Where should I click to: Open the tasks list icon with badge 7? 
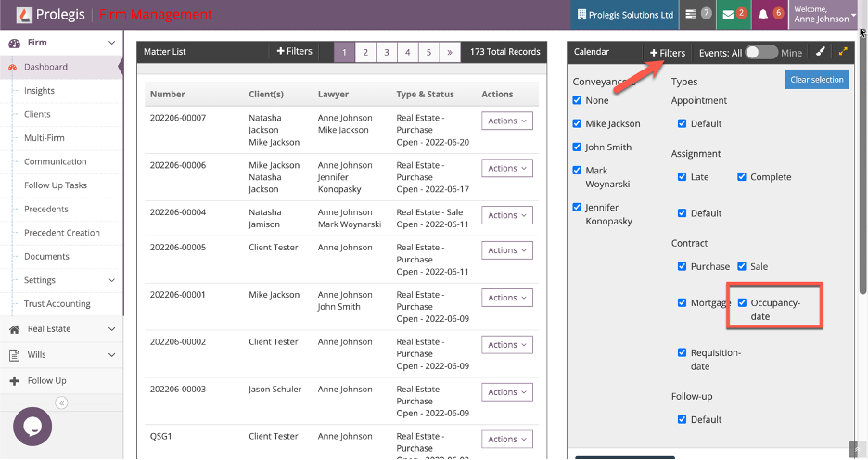click(697, 14)
